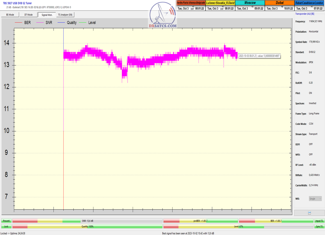Click the Level 67% meter bar
The height and width of the screenshot is (235, 325).
point(238,226)
